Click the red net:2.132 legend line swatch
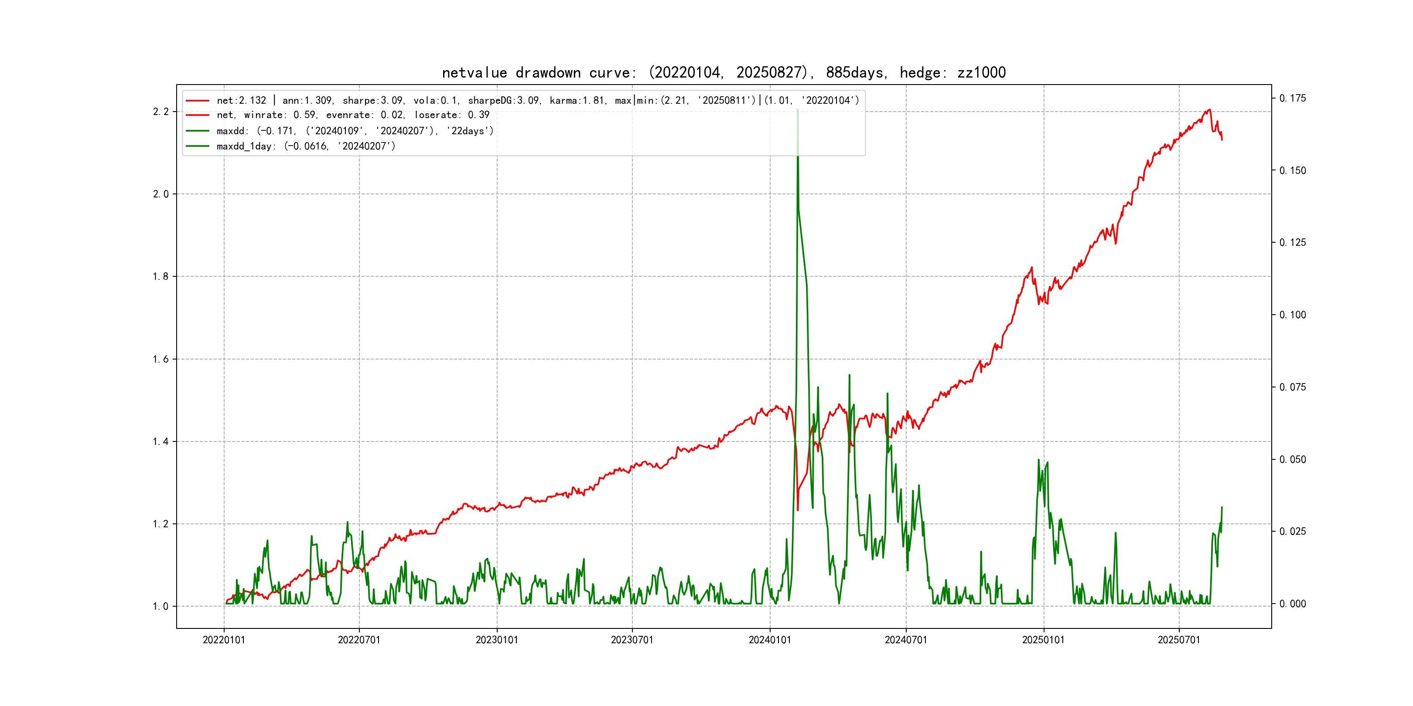The image size is (1413, 706). coord(198,101)
